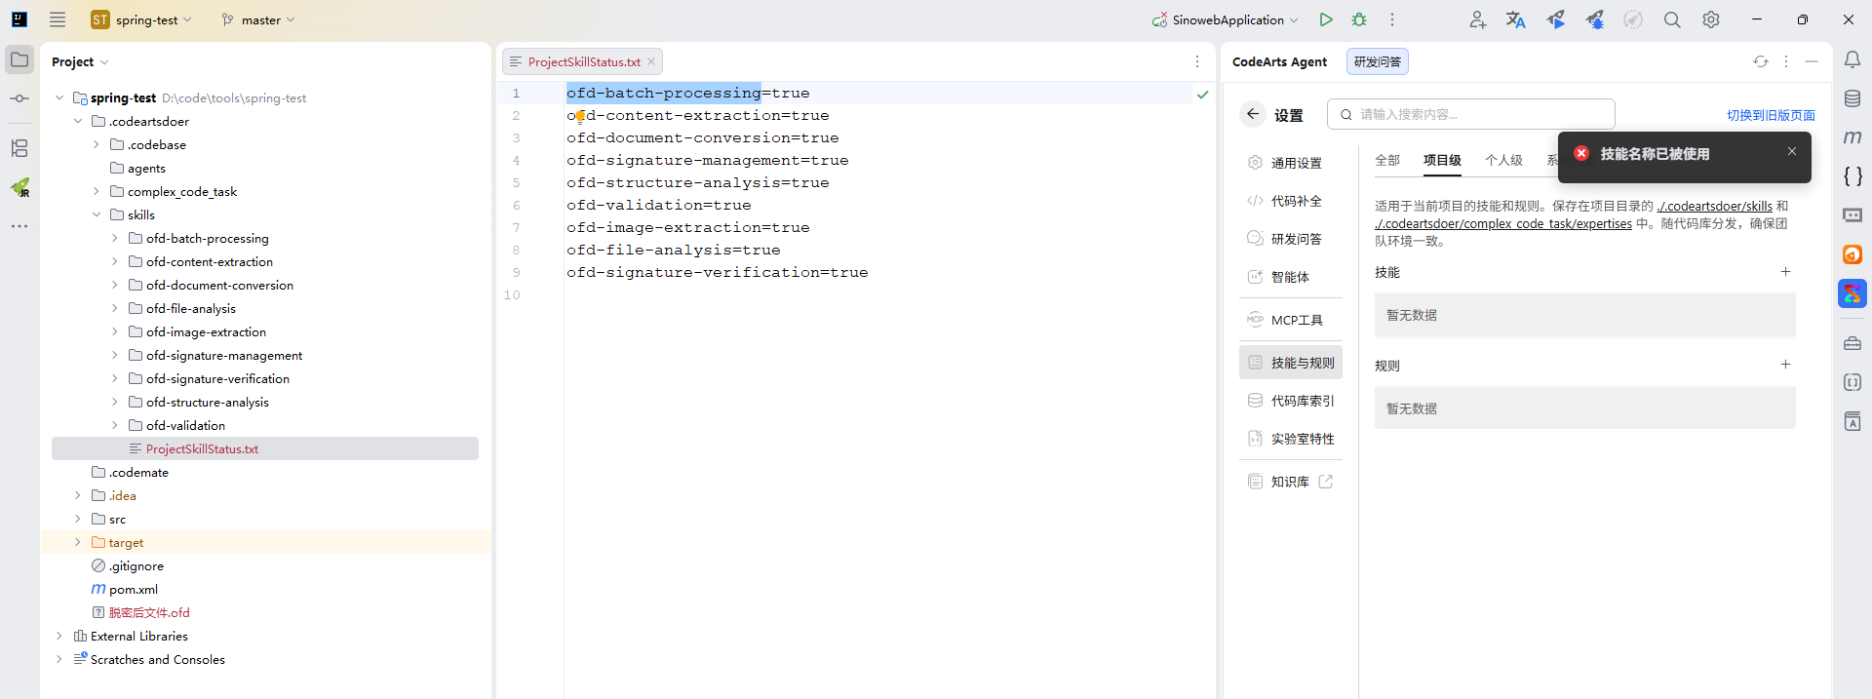Open Search Everywhere magnifier icon

point(1672,19)
